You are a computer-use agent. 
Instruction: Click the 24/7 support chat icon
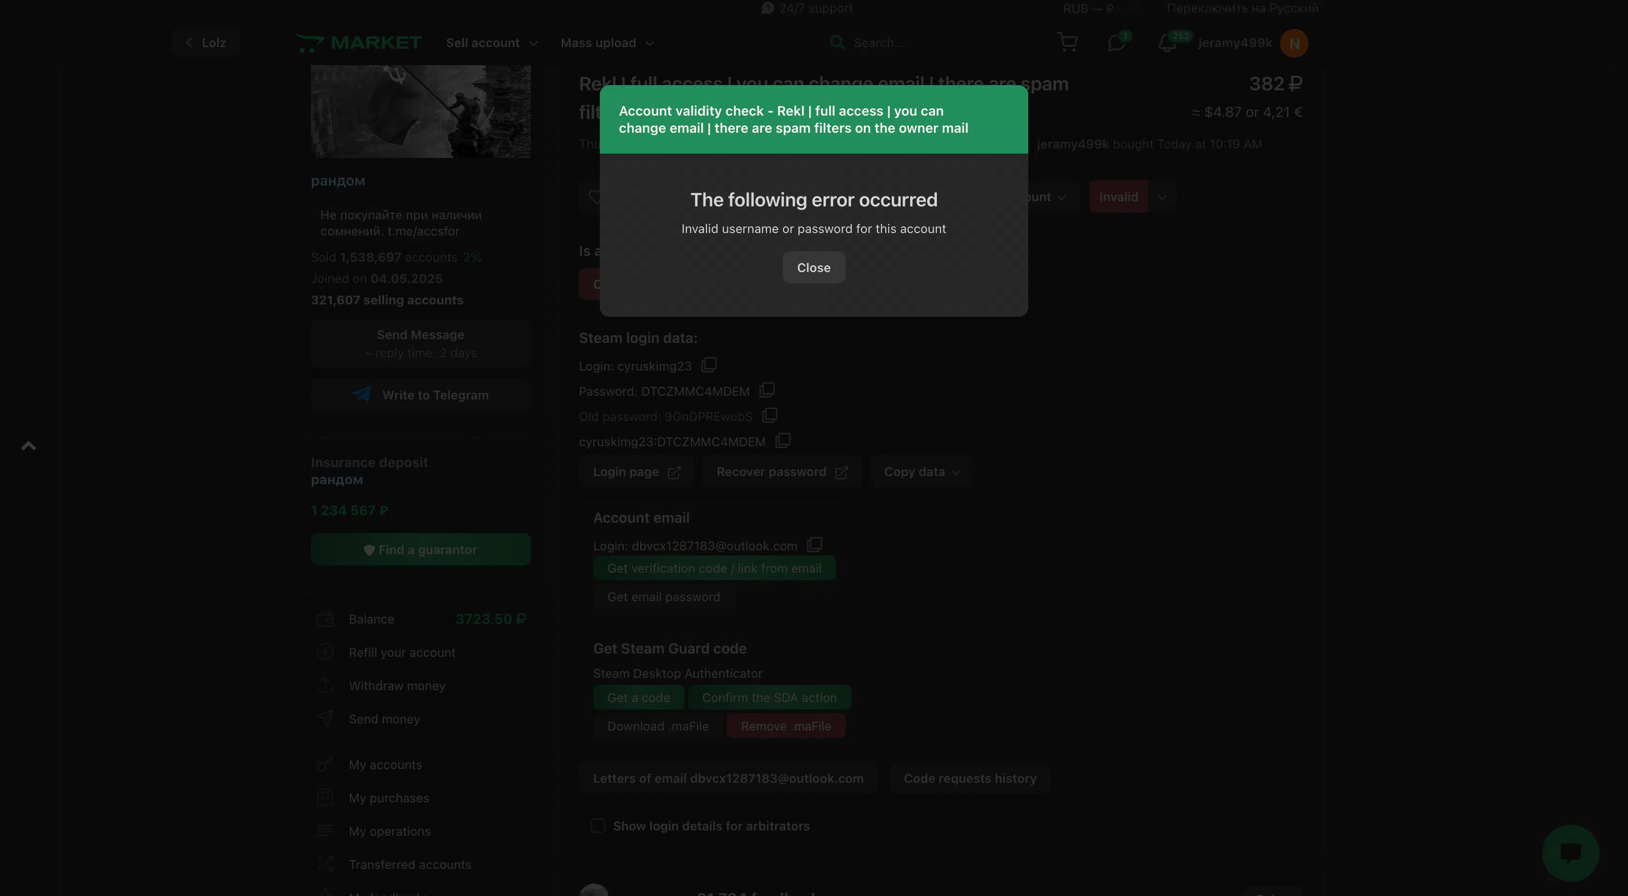click(x=767, y=8)
